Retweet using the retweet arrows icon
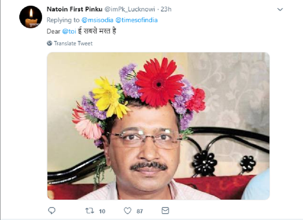 (x=90, y=211)
